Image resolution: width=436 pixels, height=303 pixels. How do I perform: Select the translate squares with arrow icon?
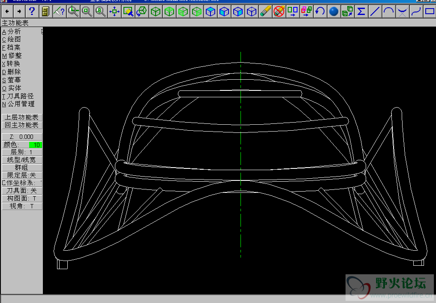coord(292,12)
